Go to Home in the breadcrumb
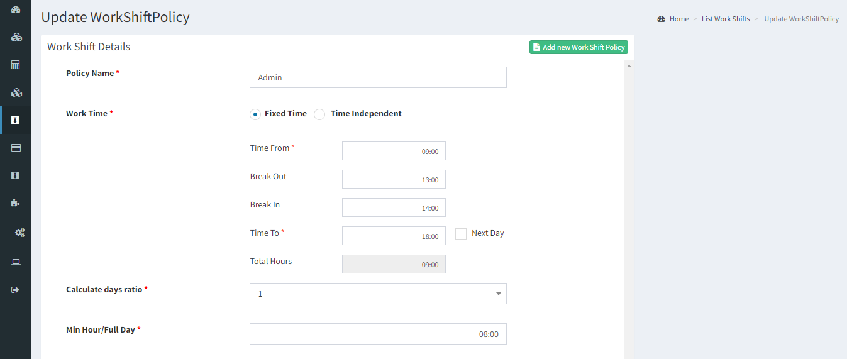 [x=679, y=19]
